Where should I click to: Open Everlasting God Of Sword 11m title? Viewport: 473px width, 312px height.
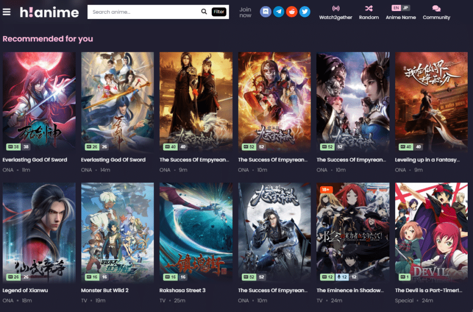click(x=35, y=160)
